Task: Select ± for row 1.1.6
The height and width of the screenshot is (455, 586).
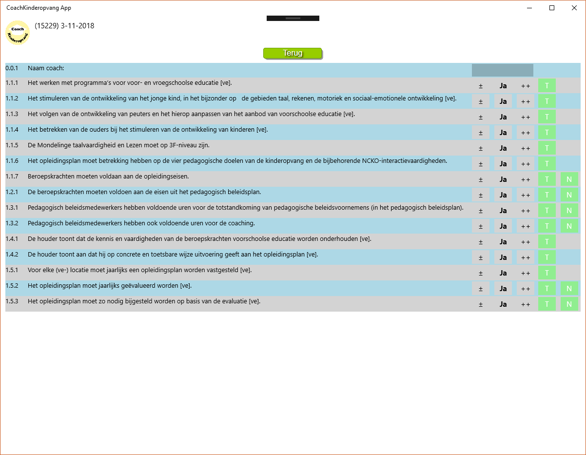Action: pos(481,164)
